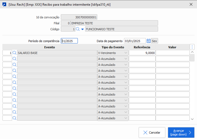Viewport: 197px width, 139px height.
Task: Click the search magnifier in second event row
Action: point(15,59)
